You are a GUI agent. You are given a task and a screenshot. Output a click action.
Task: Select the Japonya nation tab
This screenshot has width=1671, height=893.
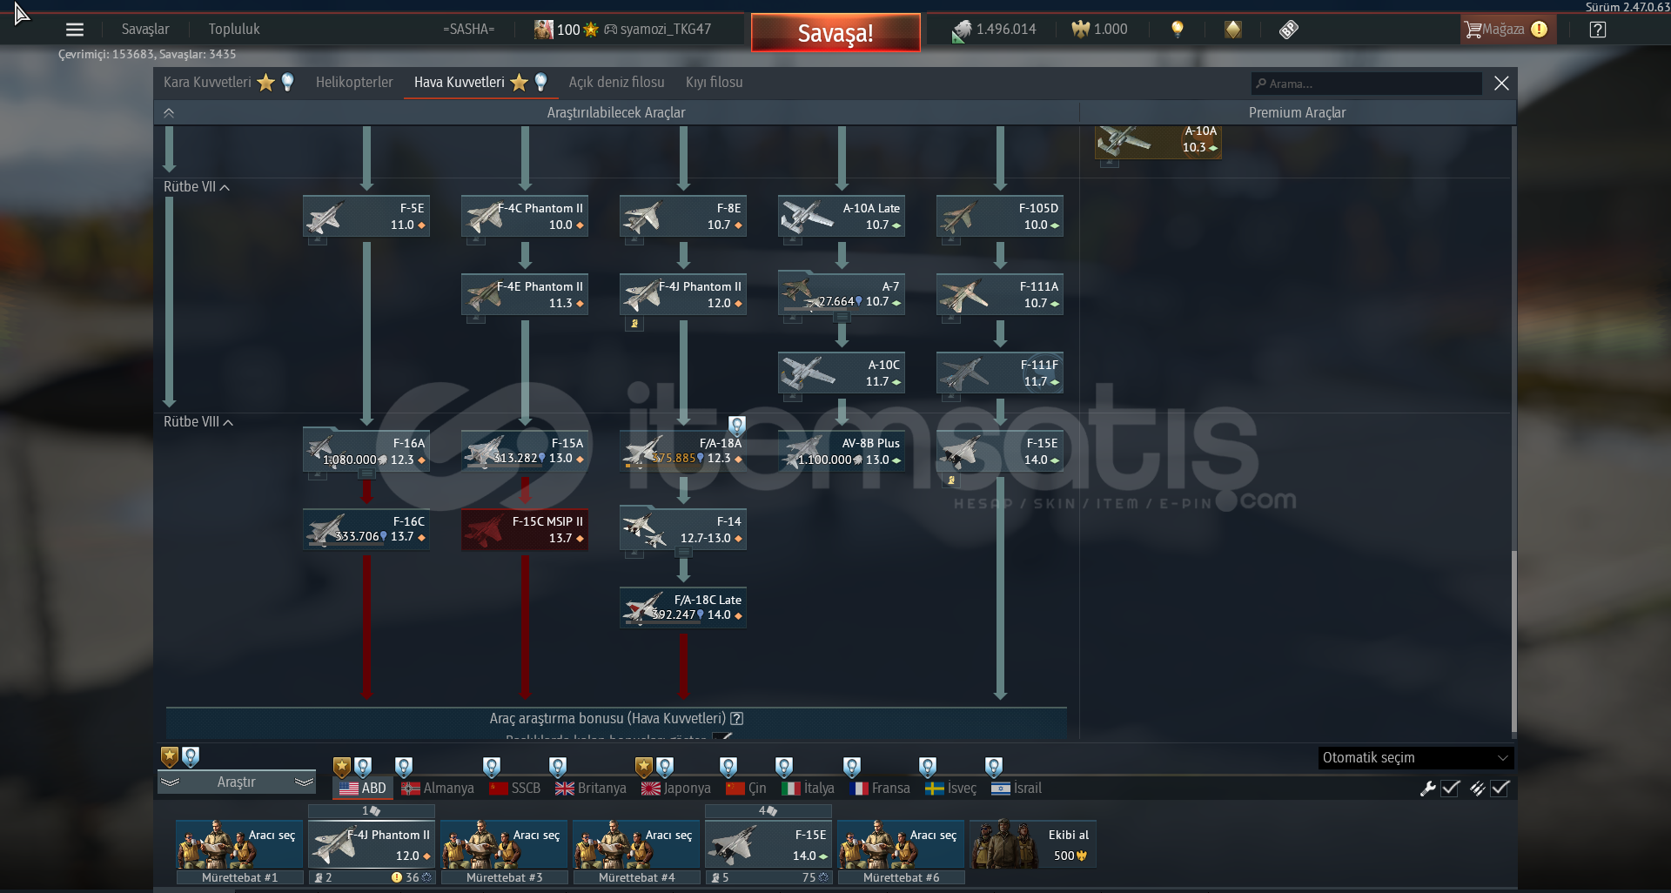click(x=676, y=789)
